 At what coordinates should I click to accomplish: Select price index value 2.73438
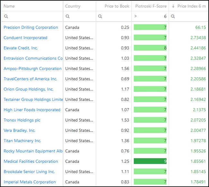pyautogui.click(x=198, y=38)
